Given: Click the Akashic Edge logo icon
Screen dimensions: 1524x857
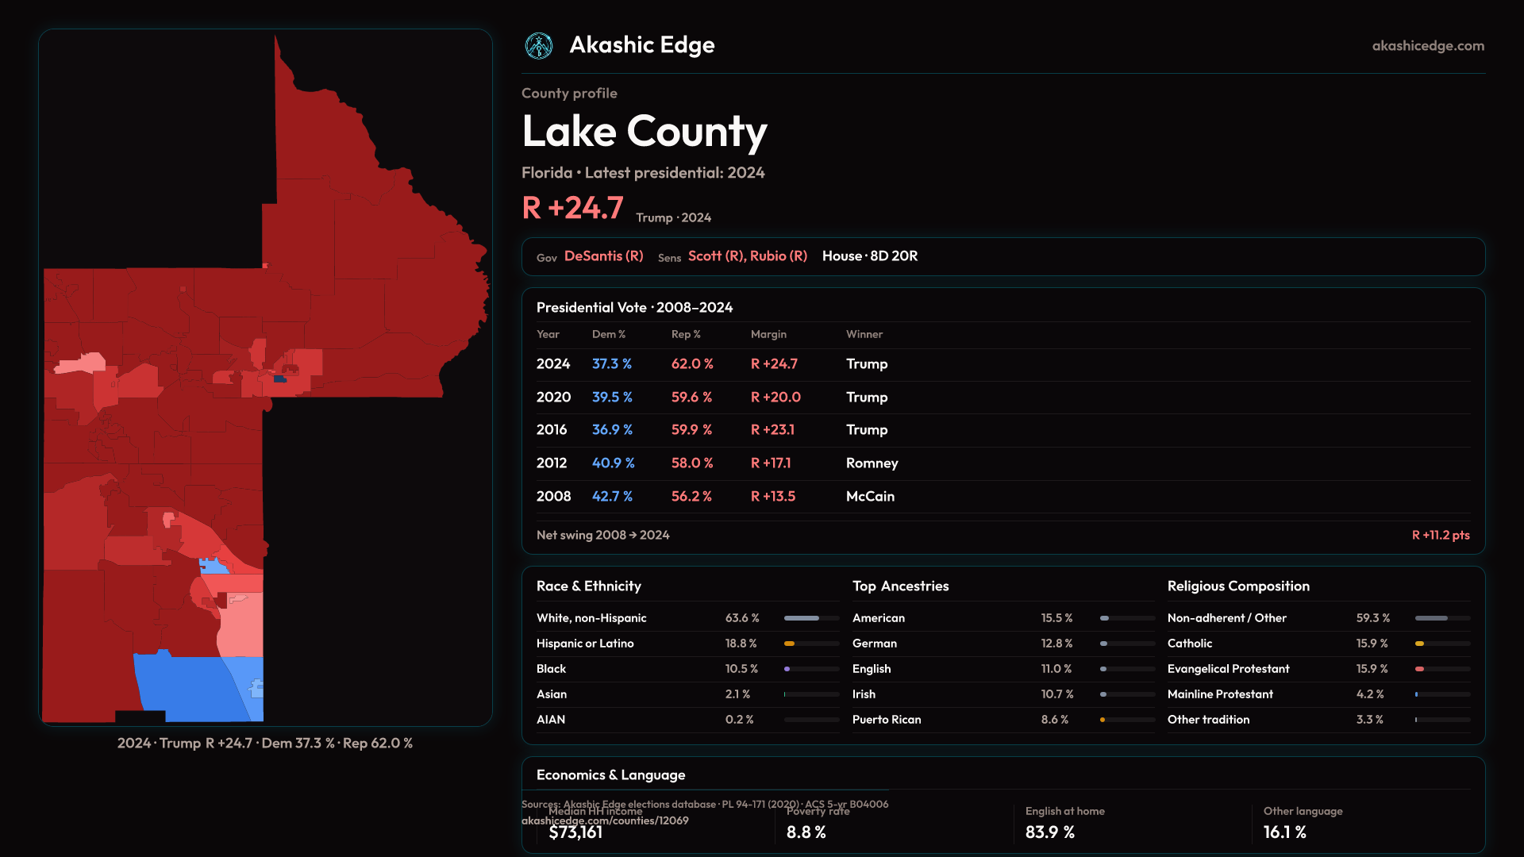Looking at the screenshot, I should (539, 46).
